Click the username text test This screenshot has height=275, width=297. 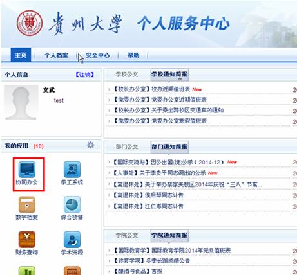click(x=59, y=100)
